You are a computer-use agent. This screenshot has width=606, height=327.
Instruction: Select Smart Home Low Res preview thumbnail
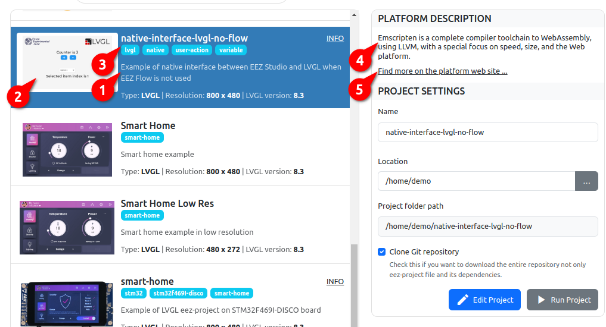coord(67,228)
